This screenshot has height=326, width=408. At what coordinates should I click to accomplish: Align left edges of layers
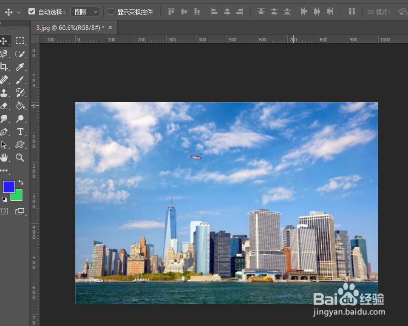point(214,11)
